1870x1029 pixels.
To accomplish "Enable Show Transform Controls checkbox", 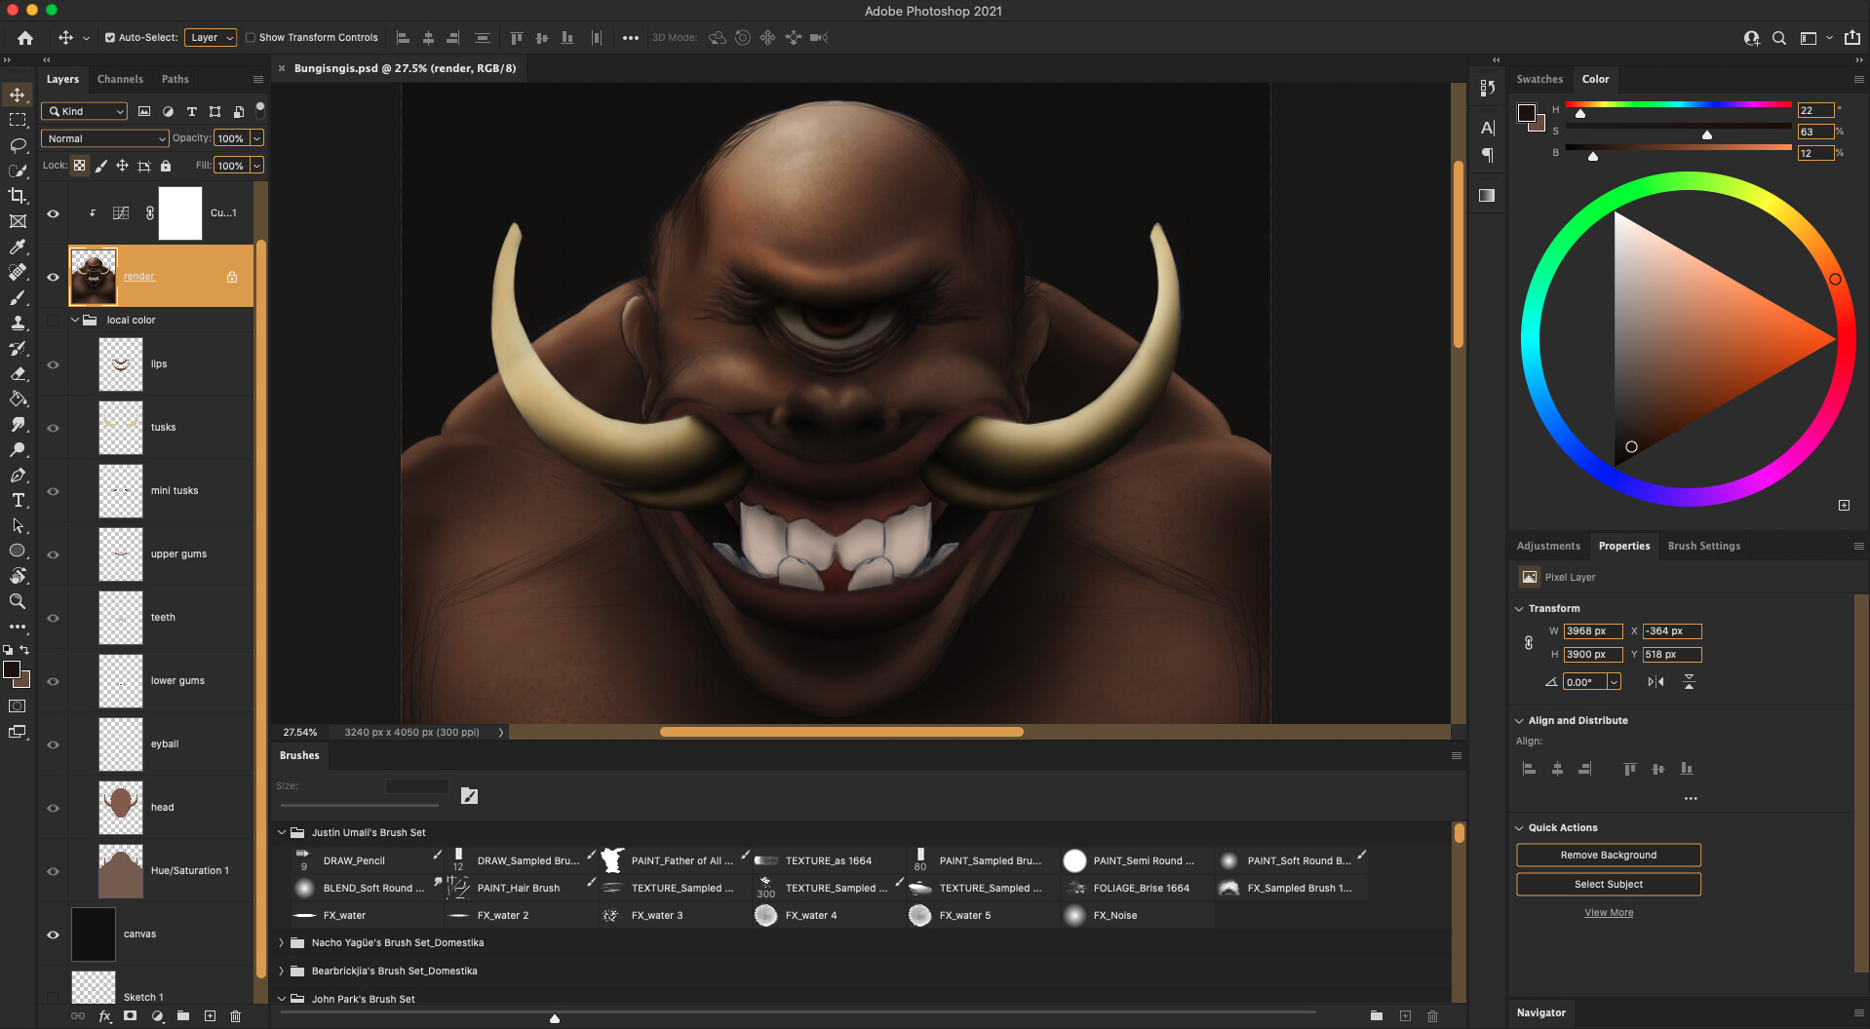I will pos(251,38).
